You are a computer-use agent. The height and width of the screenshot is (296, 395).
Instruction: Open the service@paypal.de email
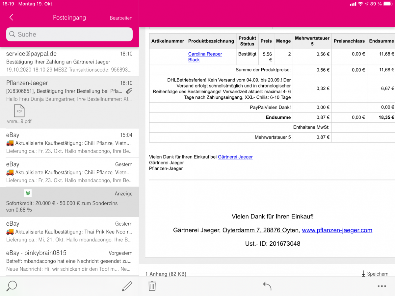pyautogui.click(x=69, y=62)
